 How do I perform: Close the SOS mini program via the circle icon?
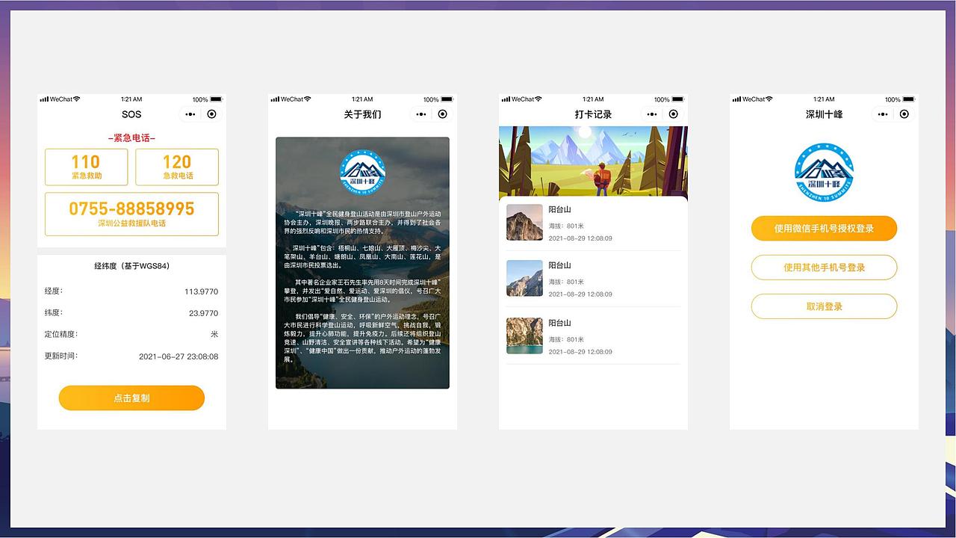click(211, 114)
